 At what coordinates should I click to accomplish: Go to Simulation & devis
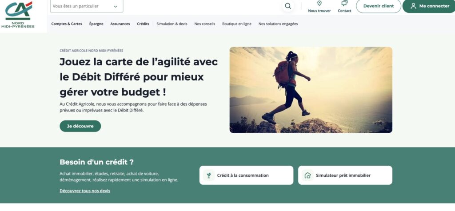[x=172, y=24]
